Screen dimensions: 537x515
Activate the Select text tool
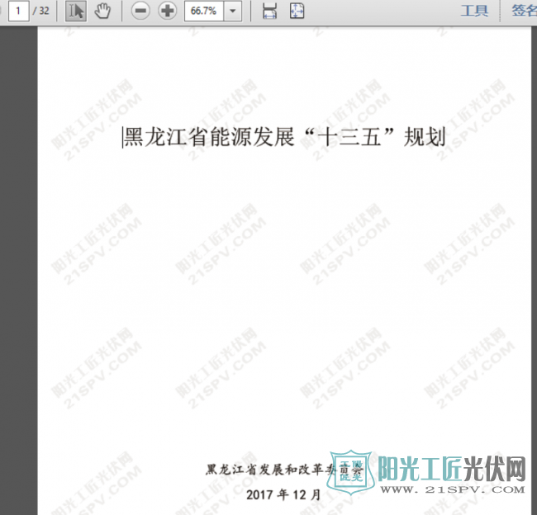pyautogui.click(x=76, y=11)
